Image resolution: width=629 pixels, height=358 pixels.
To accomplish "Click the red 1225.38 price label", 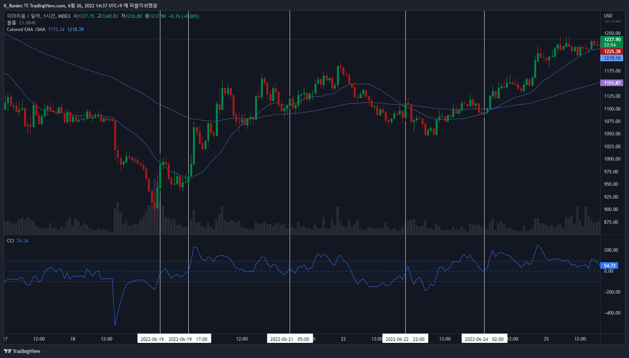I will tap(612, 51).
